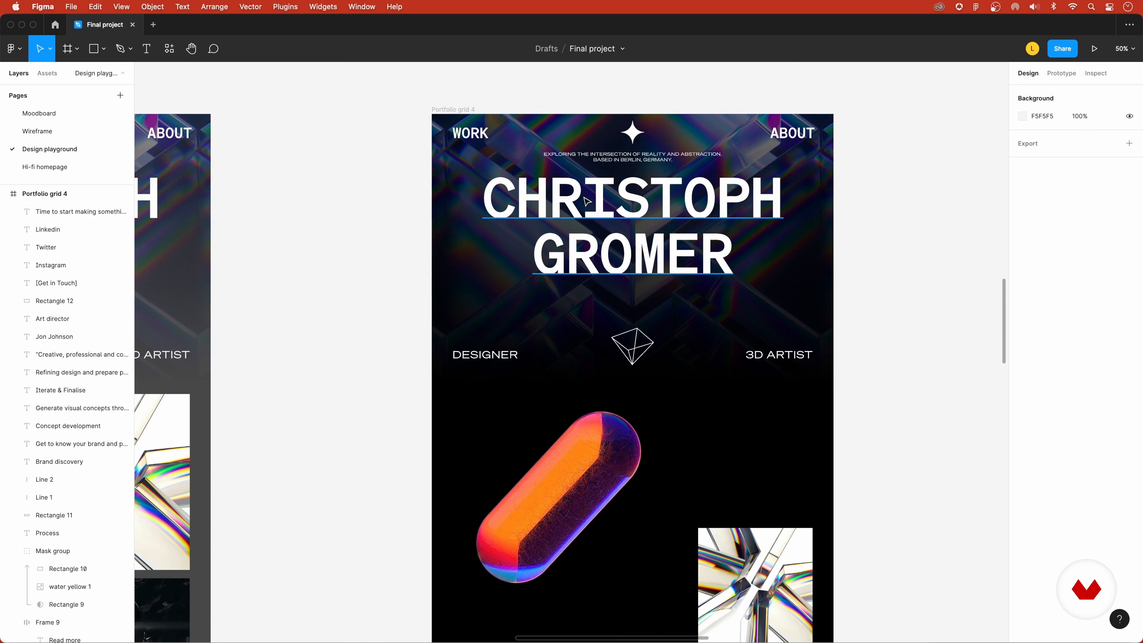Open the three-dot overflow menu
The height and width of the screenshot is (643, 1143).
(x=1130, y=25)
